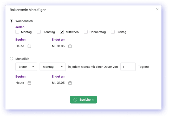Image resolution: width=169 pixels, height=117 pixels.
Task: Enable the Montag checkbox
Action: pyautogui.click(x=17, y=32)
